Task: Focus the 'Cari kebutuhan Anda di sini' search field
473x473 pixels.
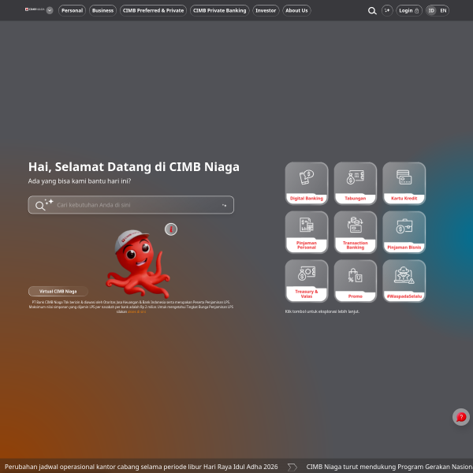Action: 131,205
